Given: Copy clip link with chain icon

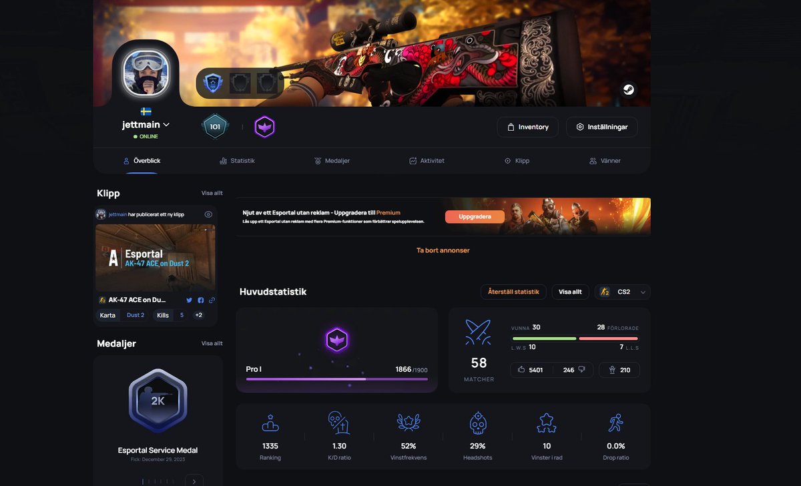Looking at the screenshot, I should tap(212, 300).
